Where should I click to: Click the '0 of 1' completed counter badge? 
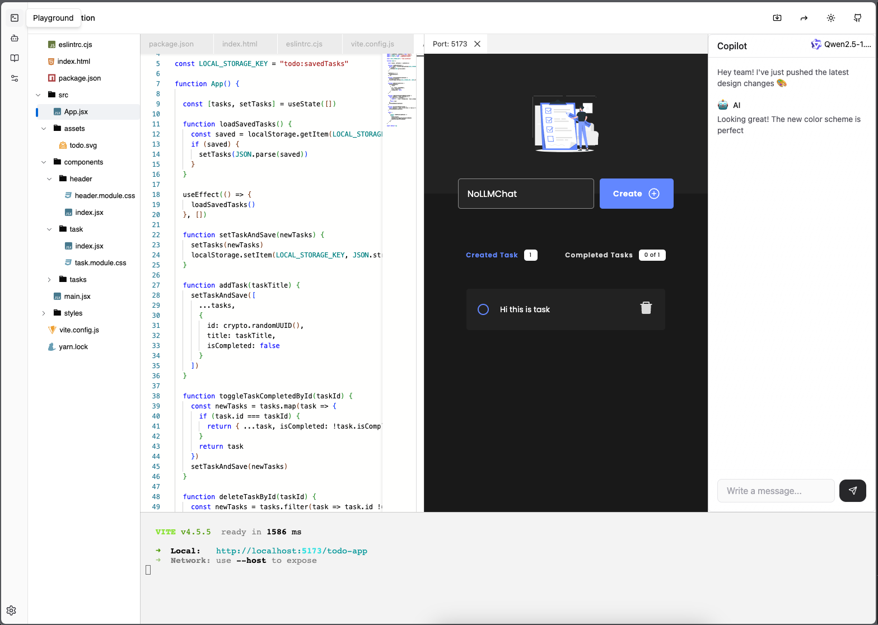pos(652,255)
